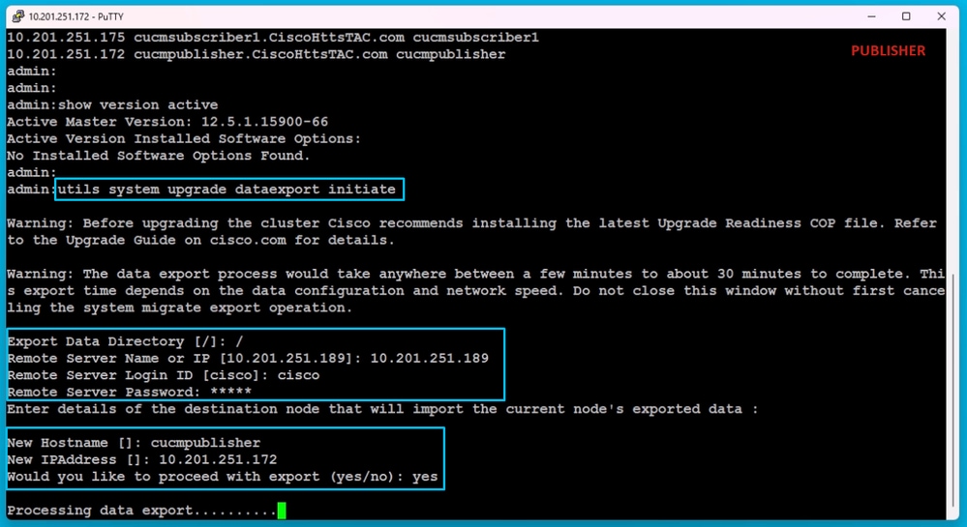967x527 pixels.
Task: Click warning about Upgrade Readiness COP file
Action: pyautogui.click(x=471, y=231)
